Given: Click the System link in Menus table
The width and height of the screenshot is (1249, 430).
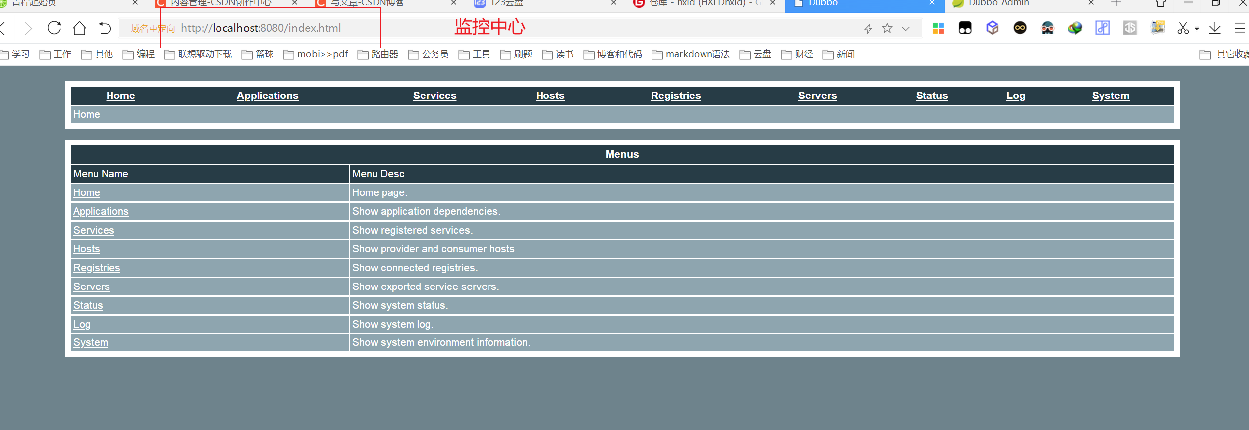Looking at the screenshot, I should 91,342.
